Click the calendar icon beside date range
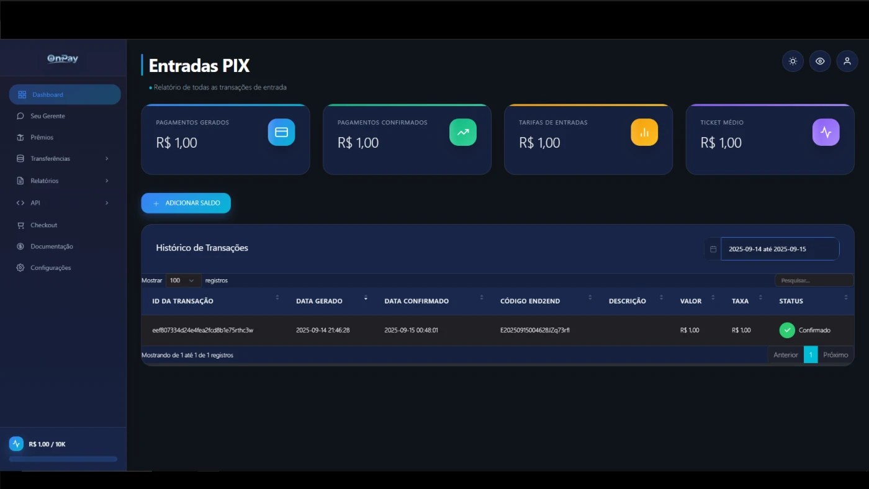869x489 pixels. coord(713,249)
